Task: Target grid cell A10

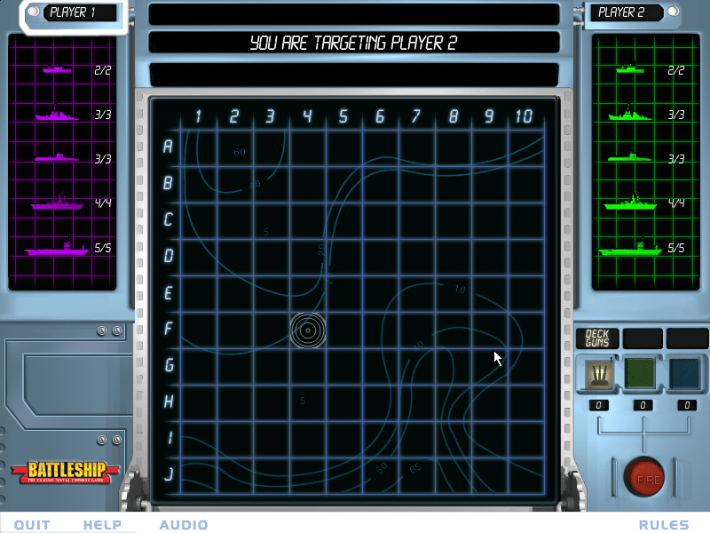Action: coord(526,148)
